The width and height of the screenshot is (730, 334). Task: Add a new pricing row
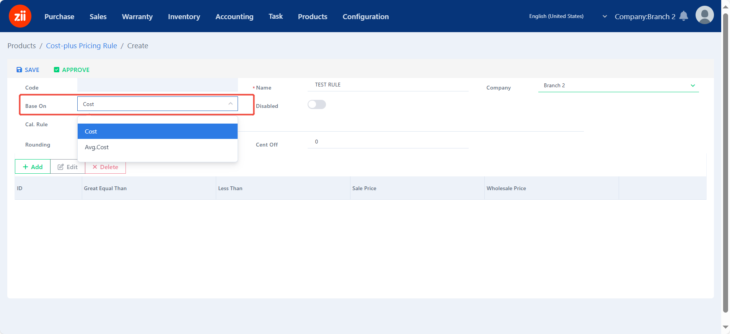click(x=33, y=167)
